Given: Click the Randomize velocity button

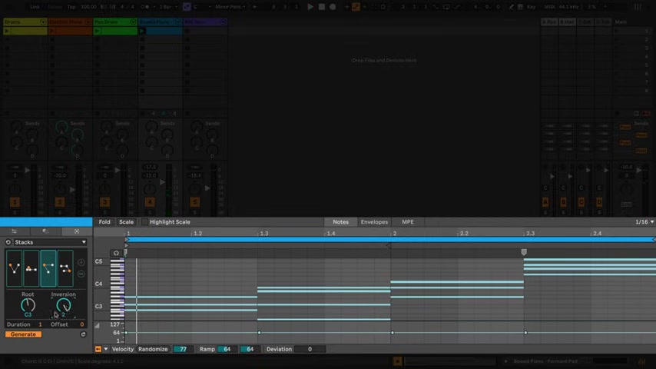Looking at the screenshot, I should 153,349.
